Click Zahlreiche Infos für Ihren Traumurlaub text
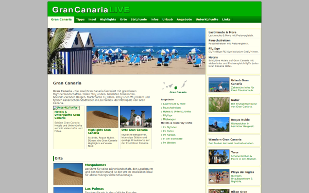Viewport: 309px width, 193px height. [x=243, y=89]
